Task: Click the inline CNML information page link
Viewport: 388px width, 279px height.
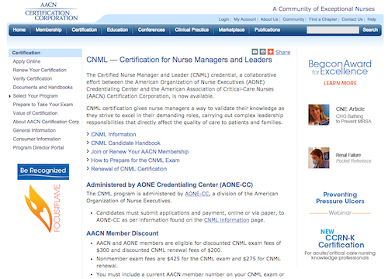Action: click(x=227, y=220)
